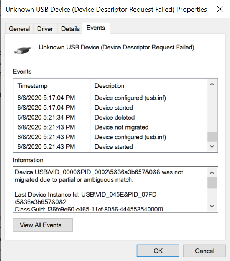Click the Last Device Instance Id line
The height and width of the screenshot is (261, 230).
(x=85, y=198)
